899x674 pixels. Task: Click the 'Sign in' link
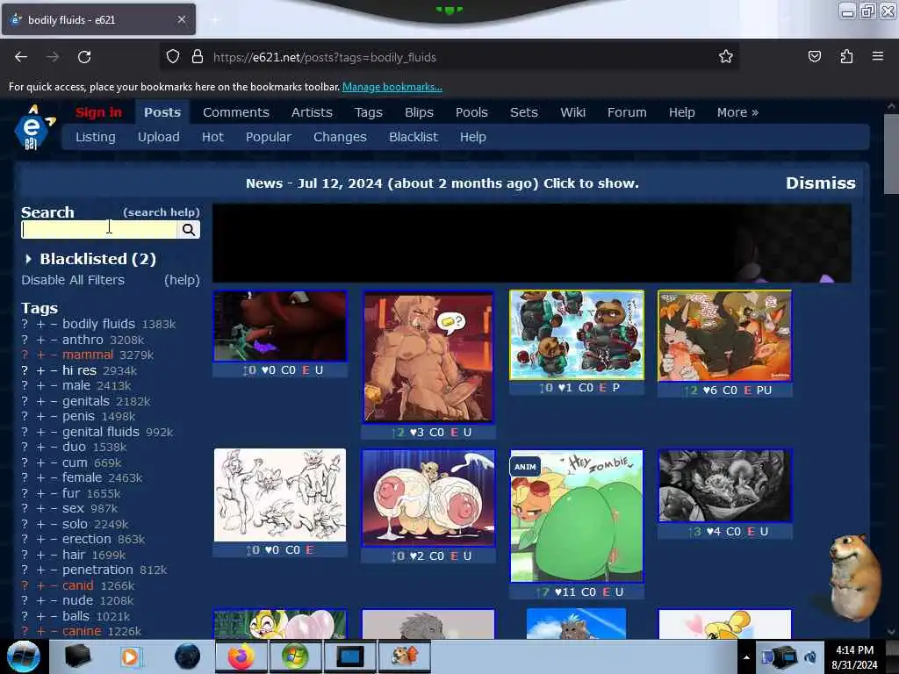point(98,112)
